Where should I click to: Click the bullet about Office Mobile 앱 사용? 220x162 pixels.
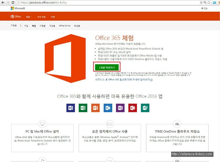click(130, 56)
